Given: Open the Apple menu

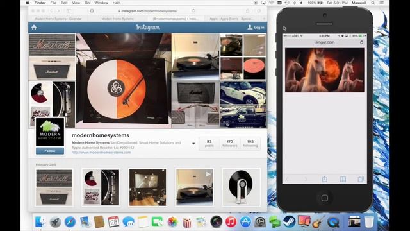Looking at the screenshot, I should 28,3.
